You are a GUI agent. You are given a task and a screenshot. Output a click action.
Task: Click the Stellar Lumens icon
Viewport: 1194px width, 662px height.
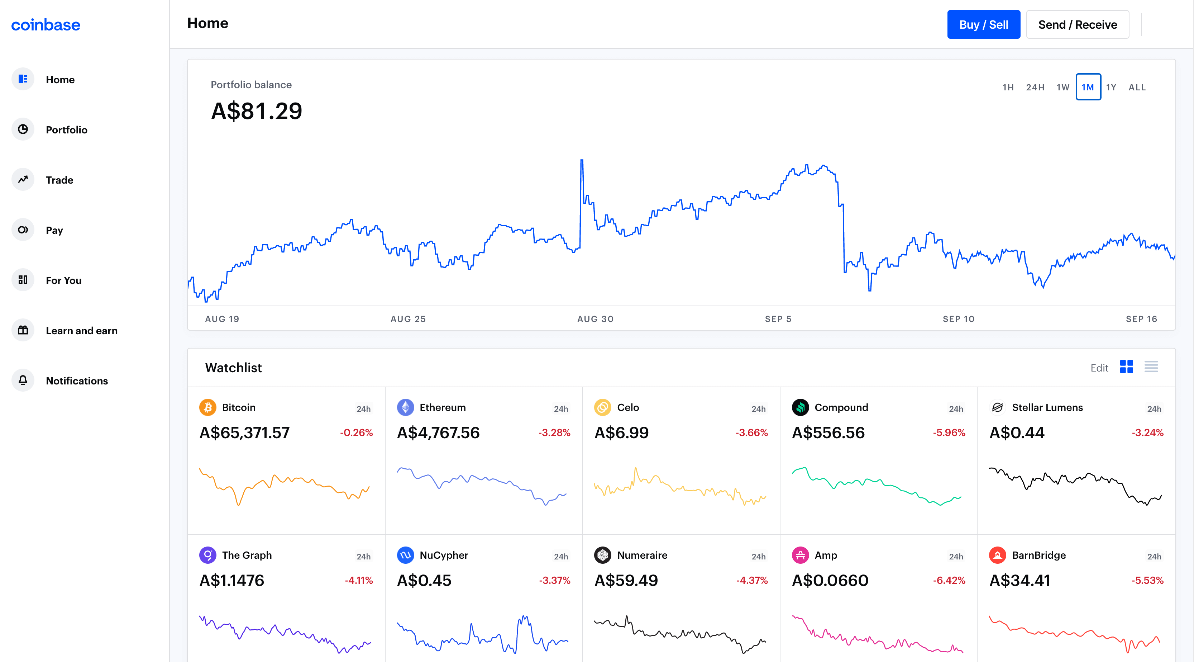(997, 407)
